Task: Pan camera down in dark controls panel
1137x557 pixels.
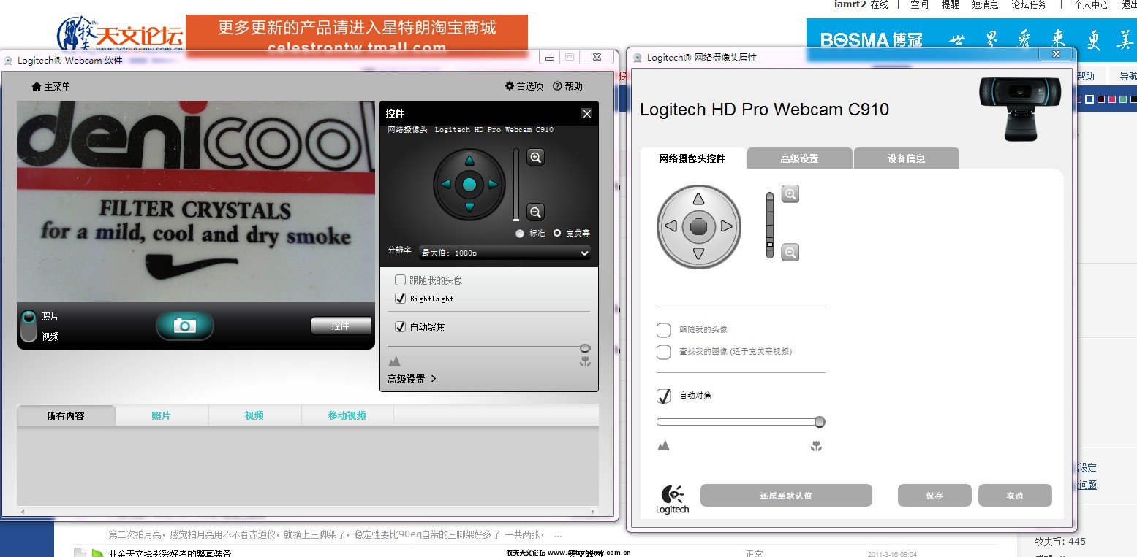Action: pyautogui.click(x=469, y=208)
